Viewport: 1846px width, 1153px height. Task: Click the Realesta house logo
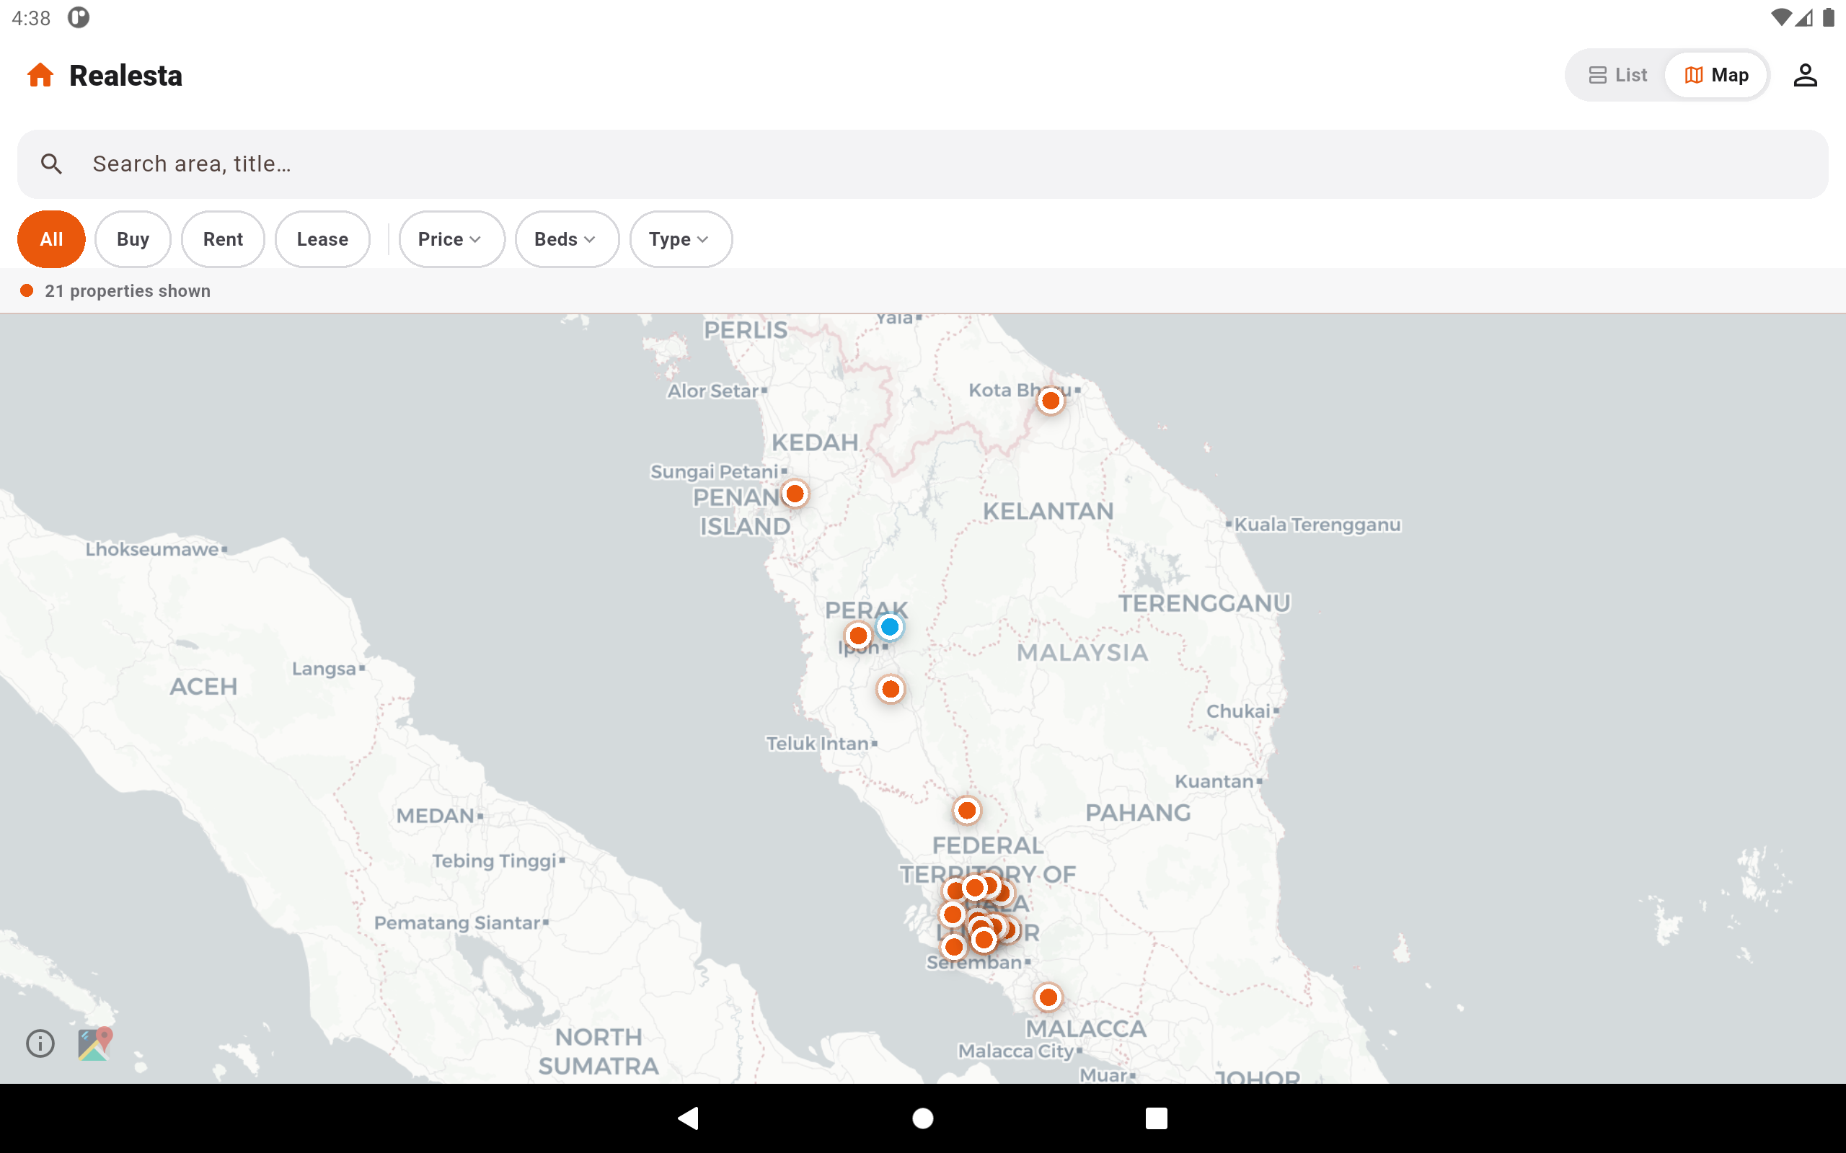pos(40,75)
